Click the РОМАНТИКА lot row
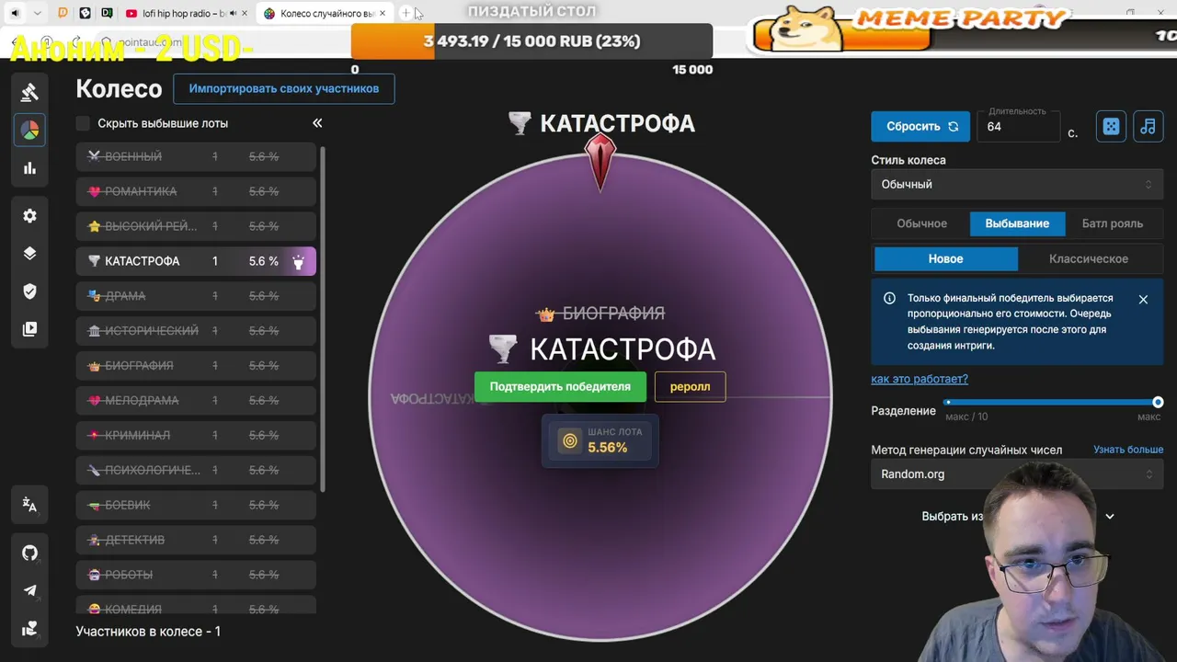The height and width of the screenshot is (662, 1177). click(196, 191)
